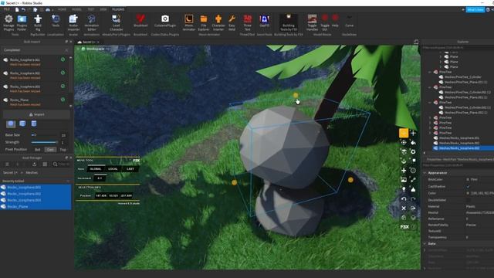Open the Moon Animator plugin
This screenshot has height=278, width=494.
tap(188, 22)
